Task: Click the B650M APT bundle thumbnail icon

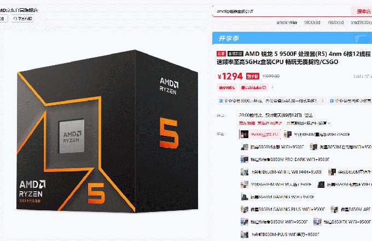Action: (x=334, y=209)
